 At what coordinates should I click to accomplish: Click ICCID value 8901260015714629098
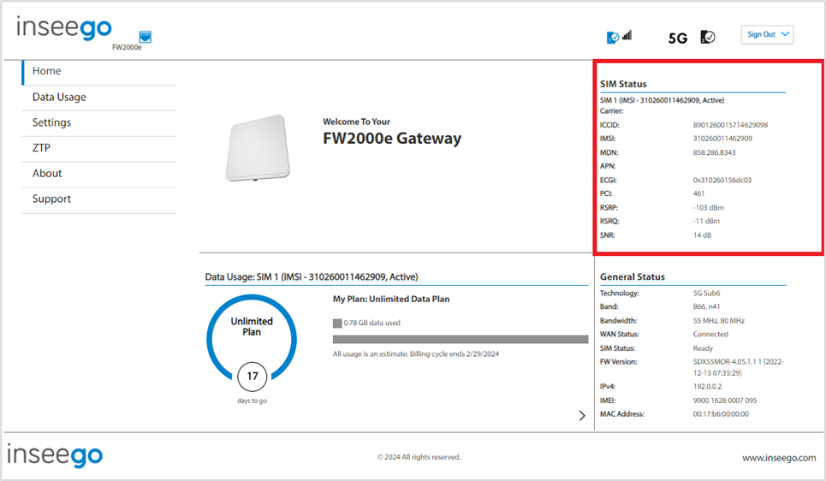(x=730, y=126)
